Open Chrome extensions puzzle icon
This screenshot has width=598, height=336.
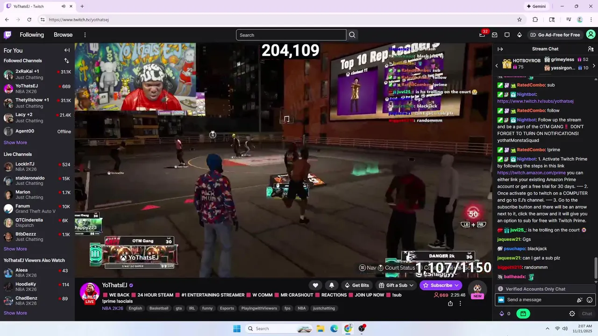535,20
